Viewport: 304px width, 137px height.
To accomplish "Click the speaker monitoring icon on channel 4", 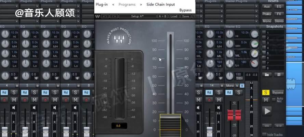I will click(14, 107).
